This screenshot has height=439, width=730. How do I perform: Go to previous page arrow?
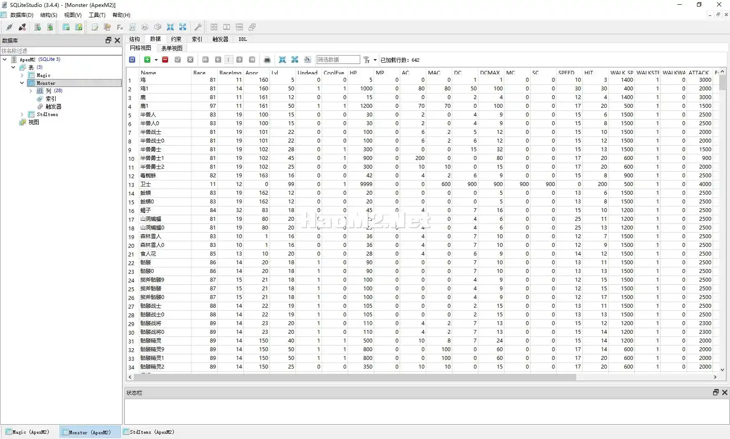218,60
